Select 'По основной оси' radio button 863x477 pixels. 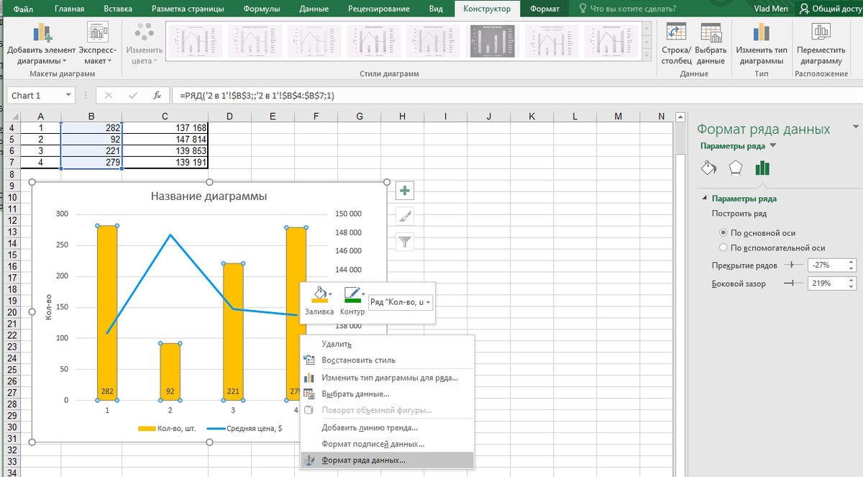point(723,233)
